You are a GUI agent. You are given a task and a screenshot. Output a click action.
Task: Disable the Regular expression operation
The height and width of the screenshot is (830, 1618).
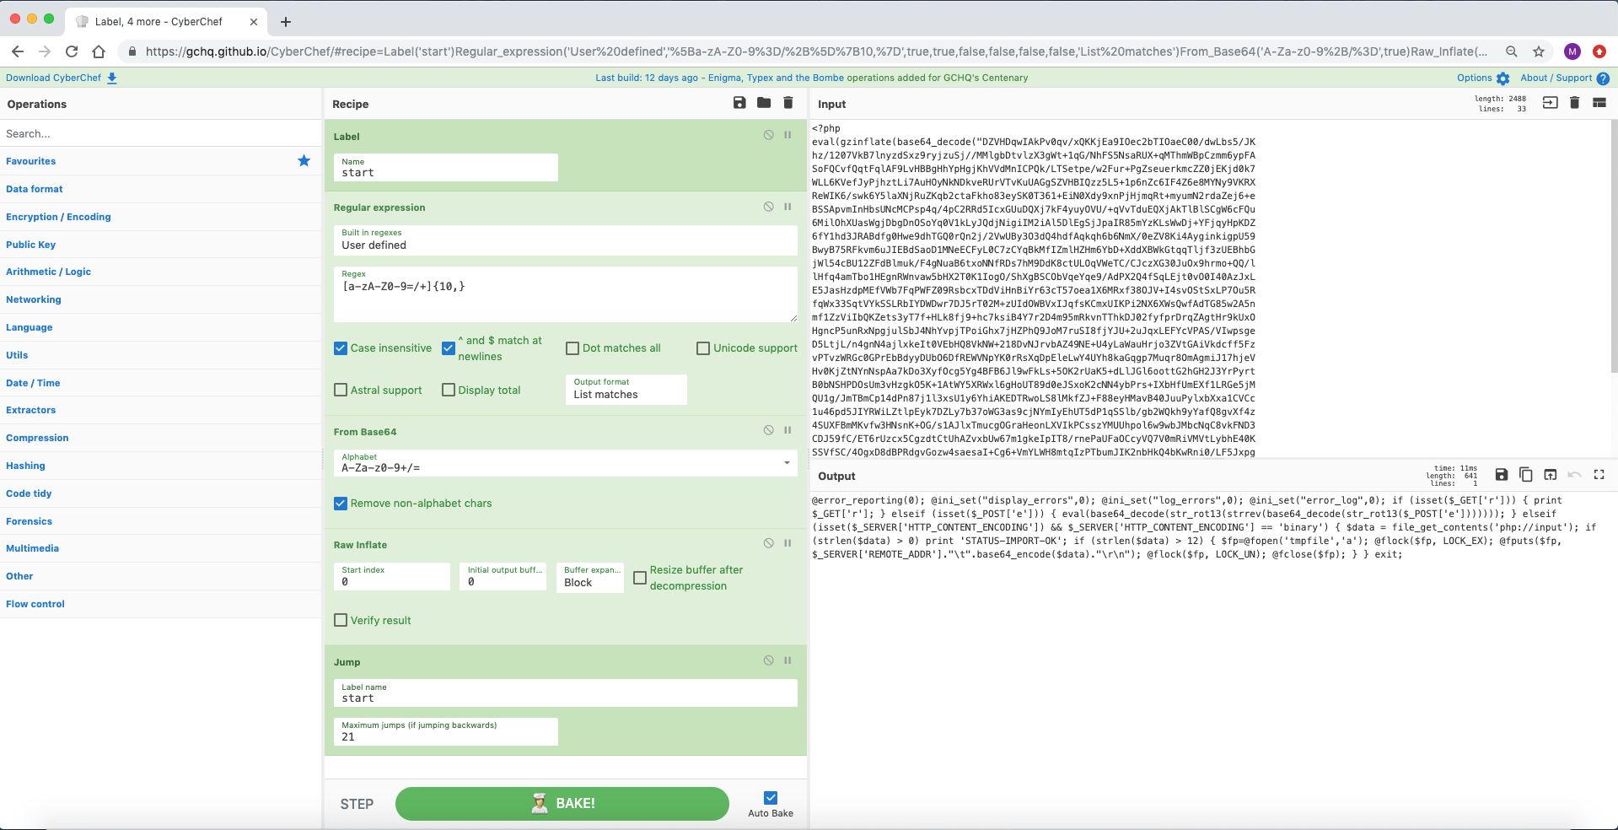[x=769, y=207]
